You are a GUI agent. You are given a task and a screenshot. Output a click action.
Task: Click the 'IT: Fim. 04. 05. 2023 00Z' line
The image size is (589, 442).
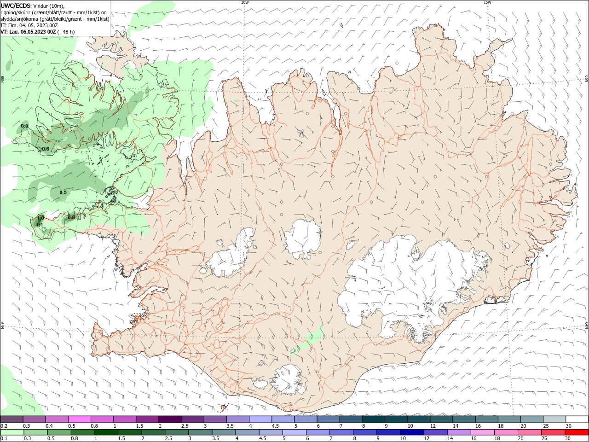pyautogui.click(x=29, y=25)
